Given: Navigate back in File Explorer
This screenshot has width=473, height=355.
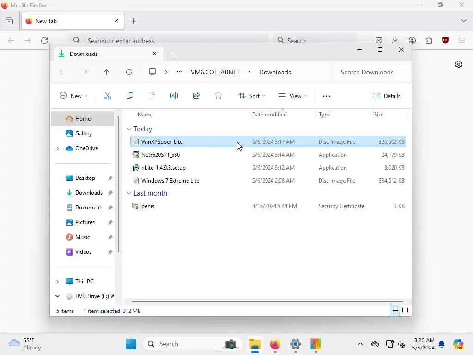Looking at the screenshot, I should click(x=62, y=72).
